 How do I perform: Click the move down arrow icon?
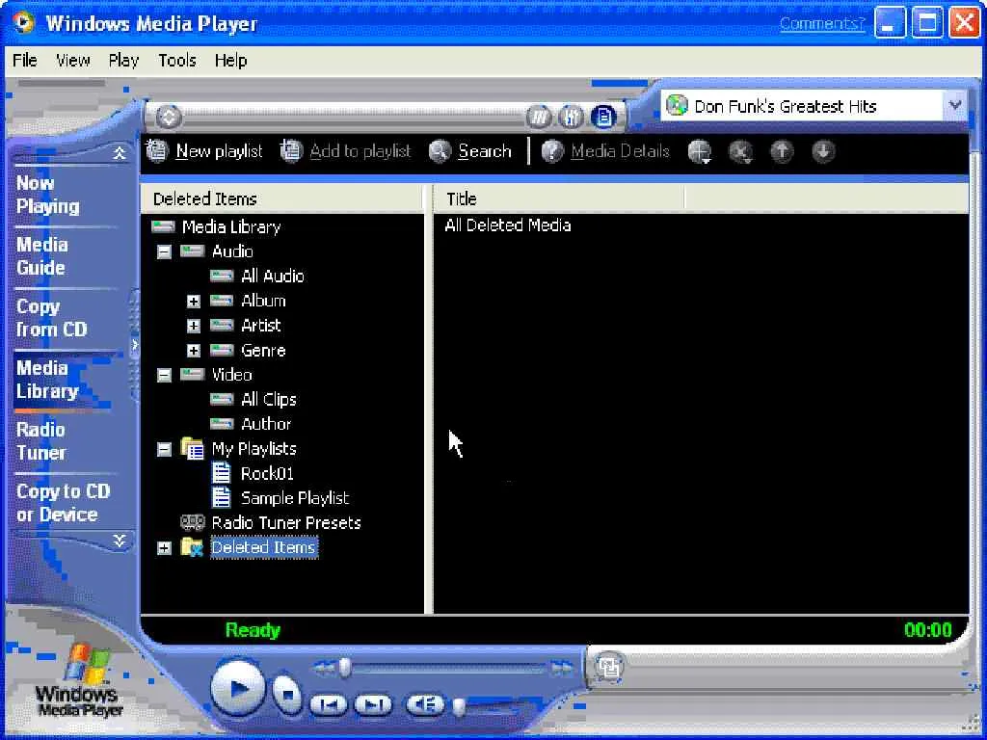coord(823,151)
